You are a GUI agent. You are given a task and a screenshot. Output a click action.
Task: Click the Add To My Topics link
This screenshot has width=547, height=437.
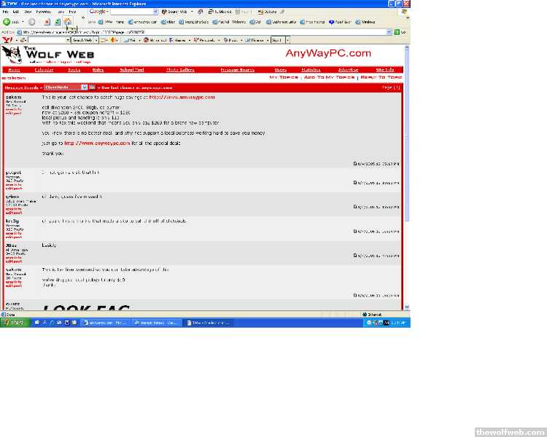pos(329,76)
